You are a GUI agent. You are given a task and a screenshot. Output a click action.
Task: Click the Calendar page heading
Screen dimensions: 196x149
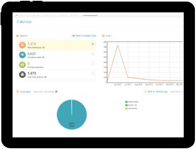(24, 22)
